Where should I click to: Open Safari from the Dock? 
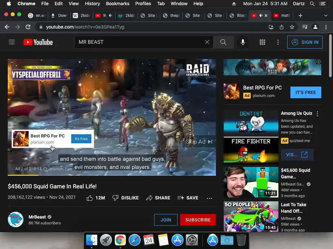point(134,240)
